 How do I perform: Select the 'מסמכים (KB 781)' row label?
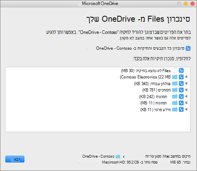pyautogui.click(x=156, y=90)
